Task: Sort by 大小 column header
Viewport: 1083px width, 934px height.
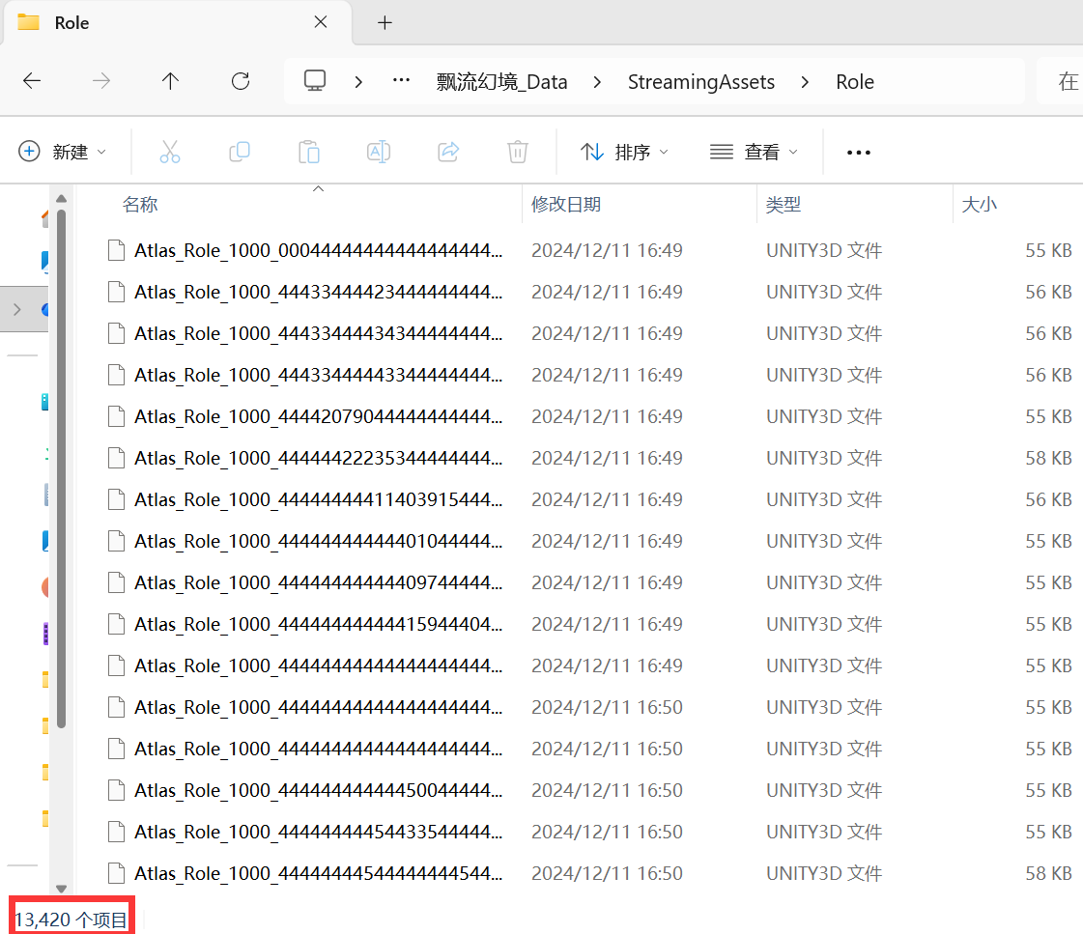Action: pos(980,205)
